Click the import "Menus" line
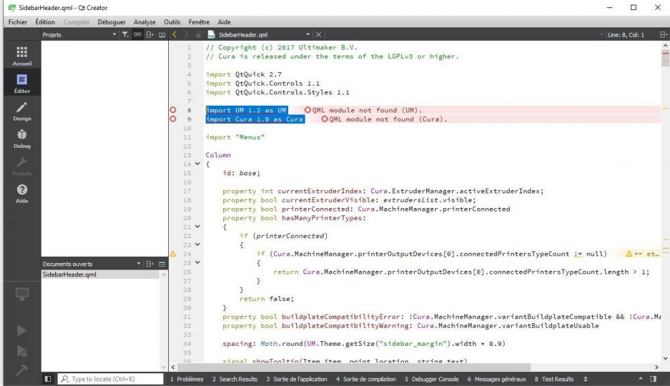This screenshot has width=670, height=386. pyautogui.click(x=235, y=137)
